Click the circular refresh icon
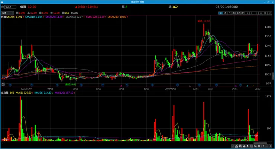Screen dimensions: 275x149 click(263, 146)
